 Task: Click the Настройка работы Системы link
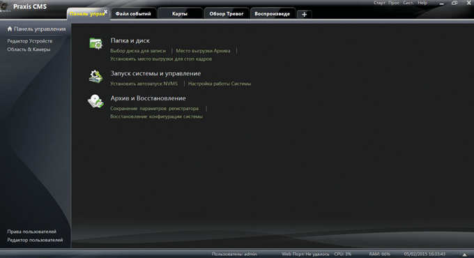[220, 84]
